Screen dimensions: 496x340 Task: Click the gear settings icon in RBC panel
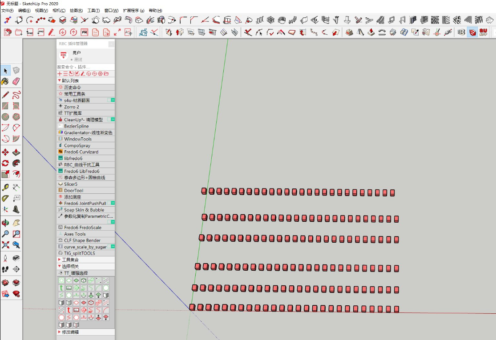(100, 74)
